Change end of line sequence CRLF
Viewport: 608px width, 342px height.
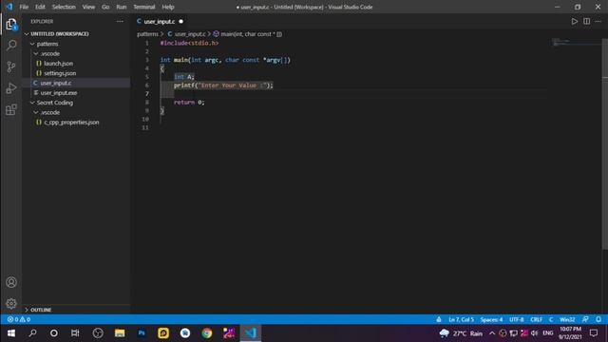(x=536, y=319)
